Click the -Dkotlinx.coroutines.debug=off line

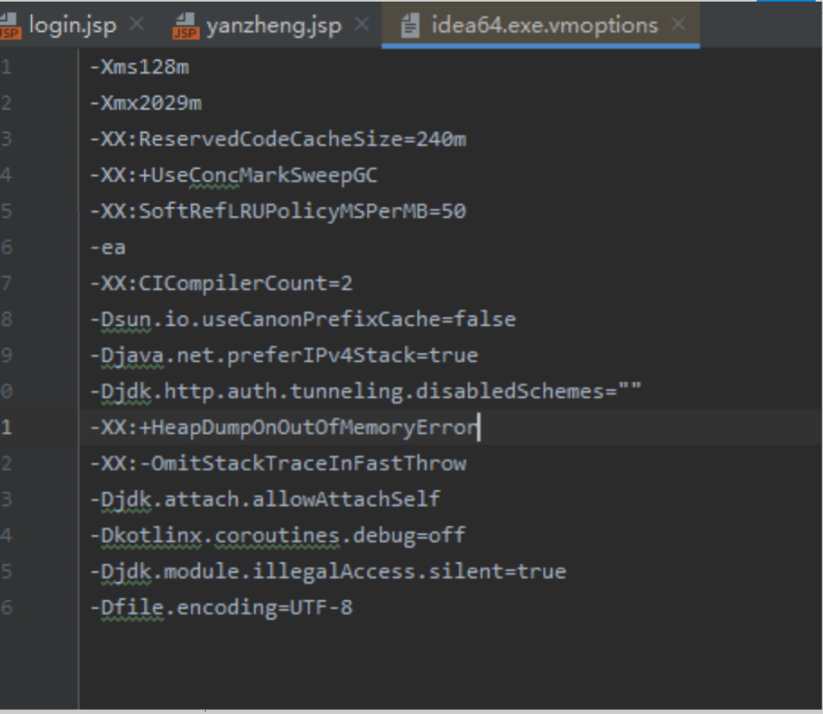click(278, 535)
